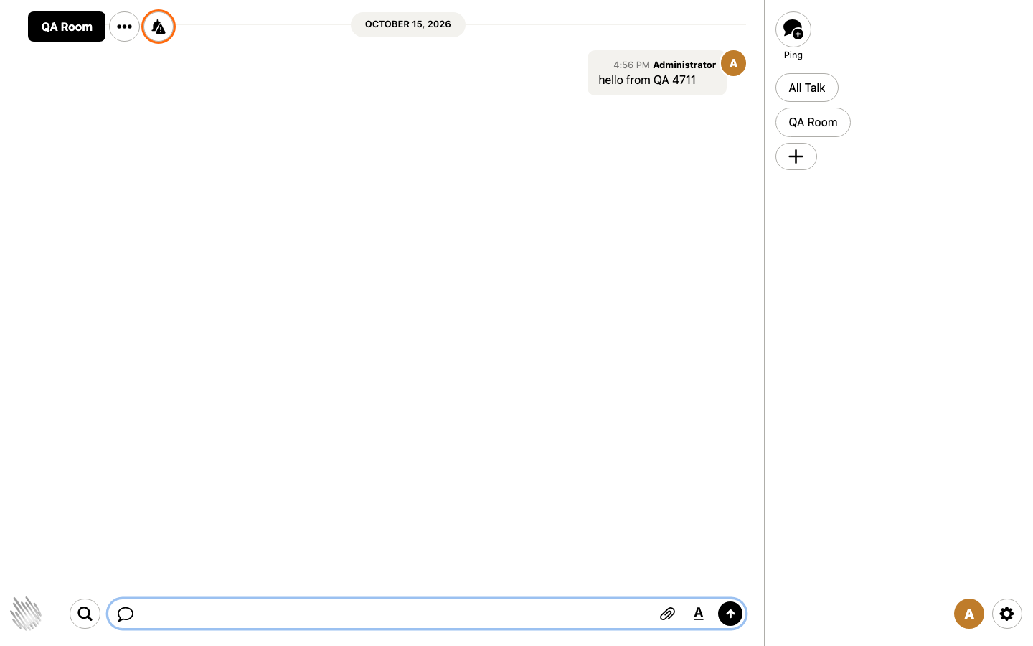
Task: Switch to QA Room in sidebar
Action: pyautogui.click(x=813, y=122)
